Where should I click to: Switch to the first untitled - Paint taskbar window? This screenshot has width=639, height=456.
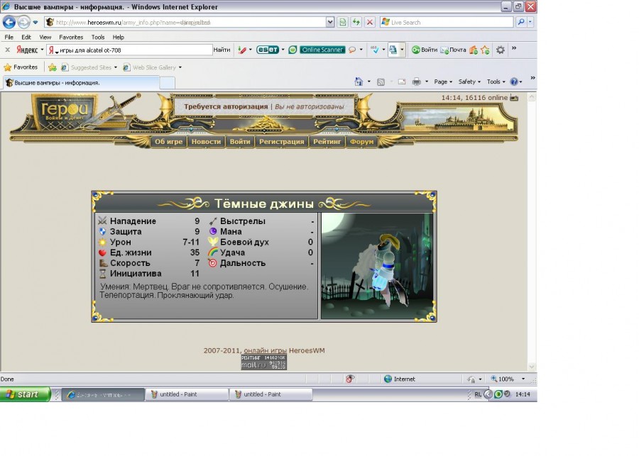click(187, 394)
